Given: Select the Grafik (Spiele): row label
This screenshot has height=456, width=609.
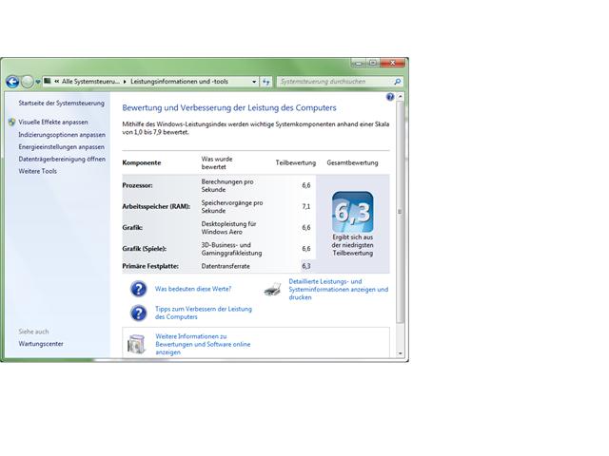Looking at the screenshot, I should click(x=144, y=249).
